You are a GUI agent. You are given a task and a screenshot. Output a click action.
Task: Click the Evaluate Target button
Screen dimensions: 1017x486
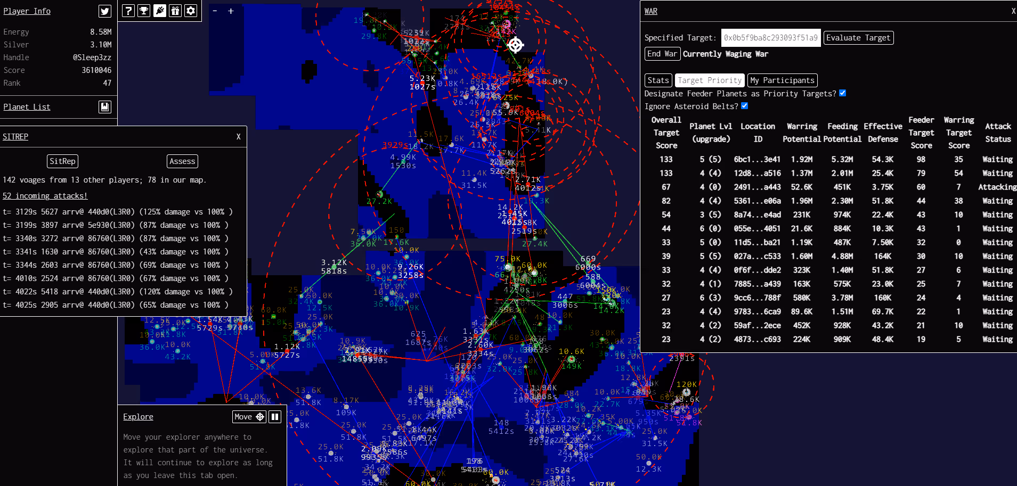[858, 38]
